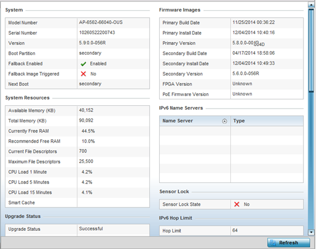
Task: Click the green check icon beside Fallback Enabled
Action: click(x=83, y=64)
